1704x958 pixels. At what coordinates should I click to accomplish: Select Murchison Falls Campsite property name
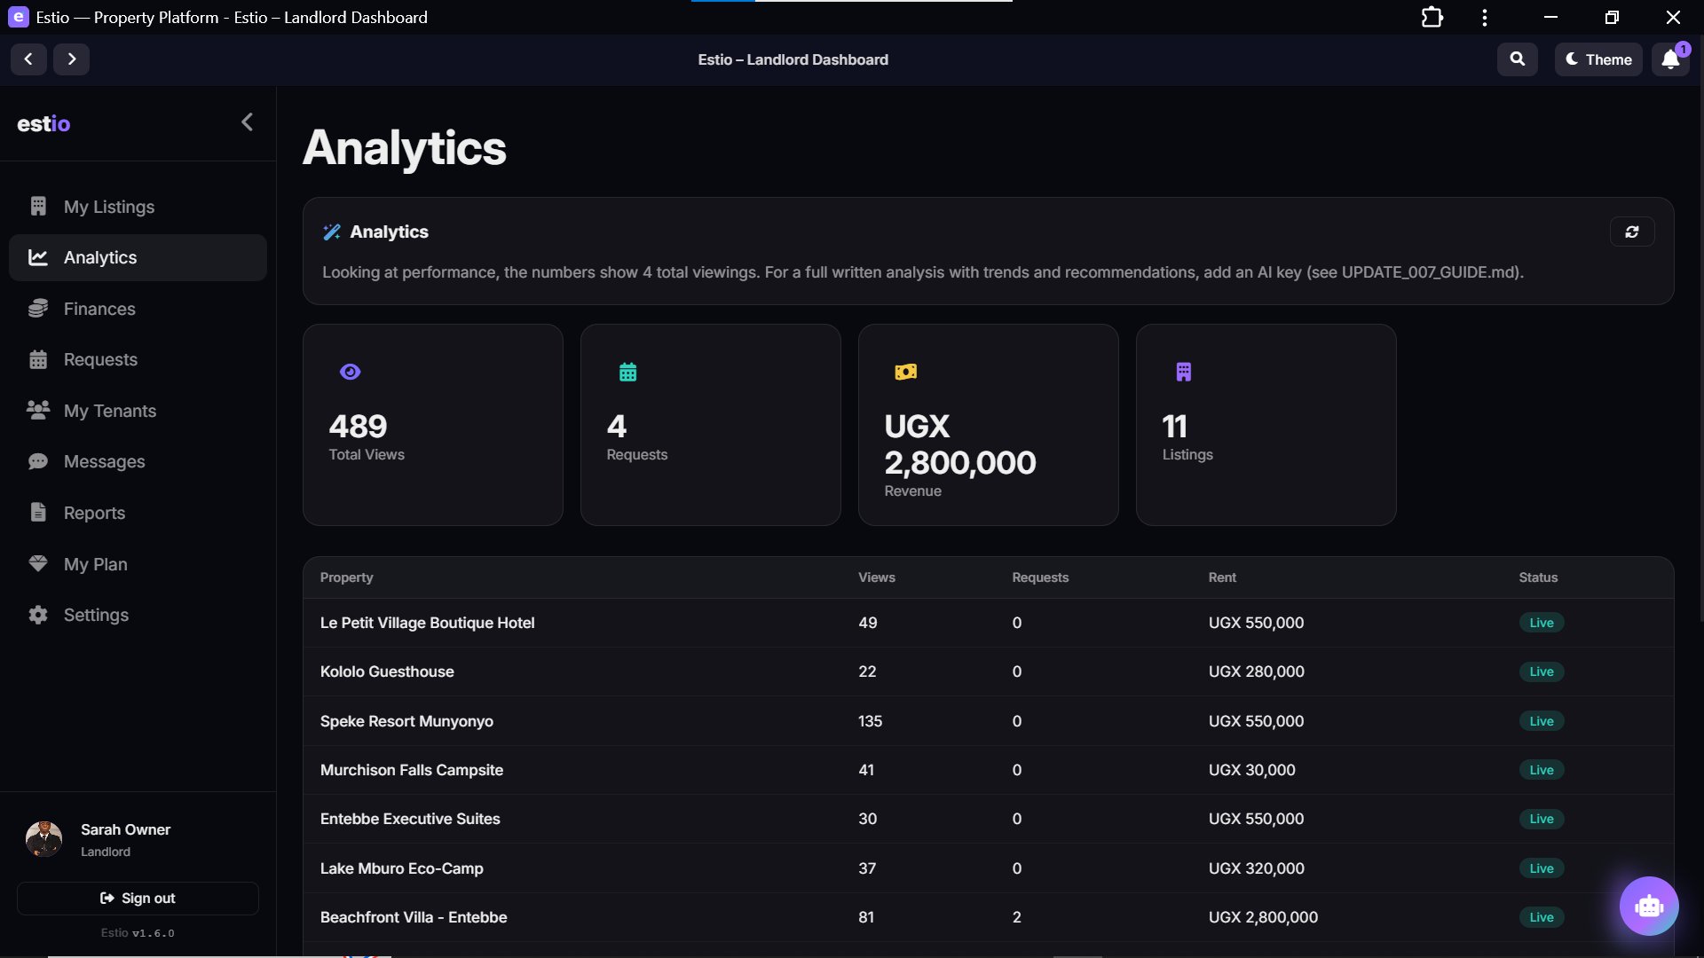click(411, 770)
